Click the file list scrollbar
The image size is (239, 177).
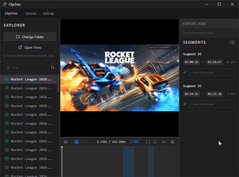pyautogui.click(x=58, y=83)
